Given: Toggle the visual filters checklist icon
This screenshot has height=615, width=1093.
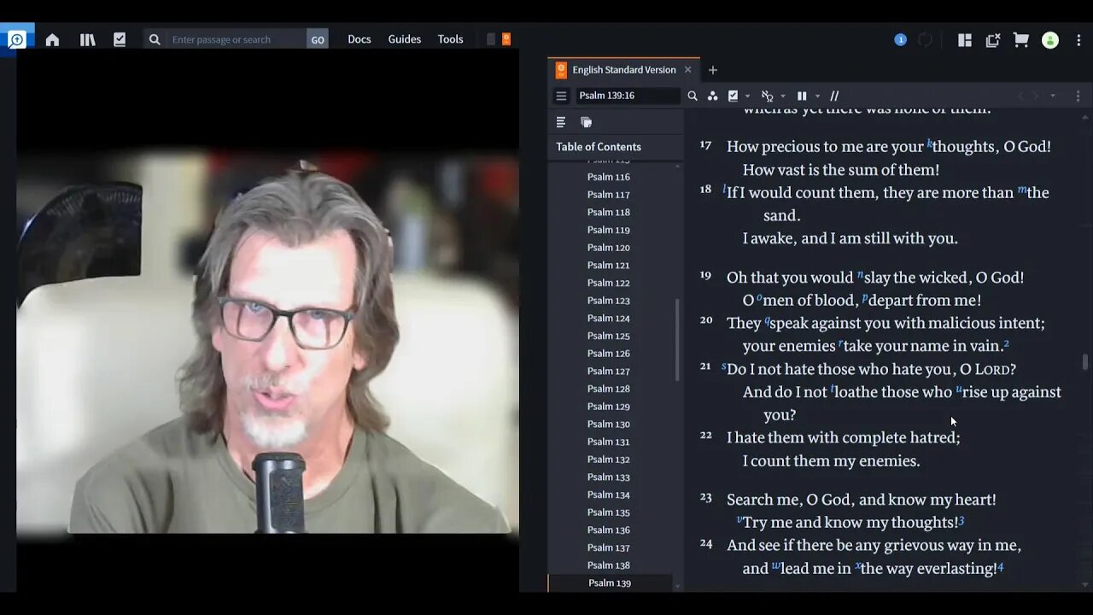Looking at the screenshot, I should coord(733,96).
